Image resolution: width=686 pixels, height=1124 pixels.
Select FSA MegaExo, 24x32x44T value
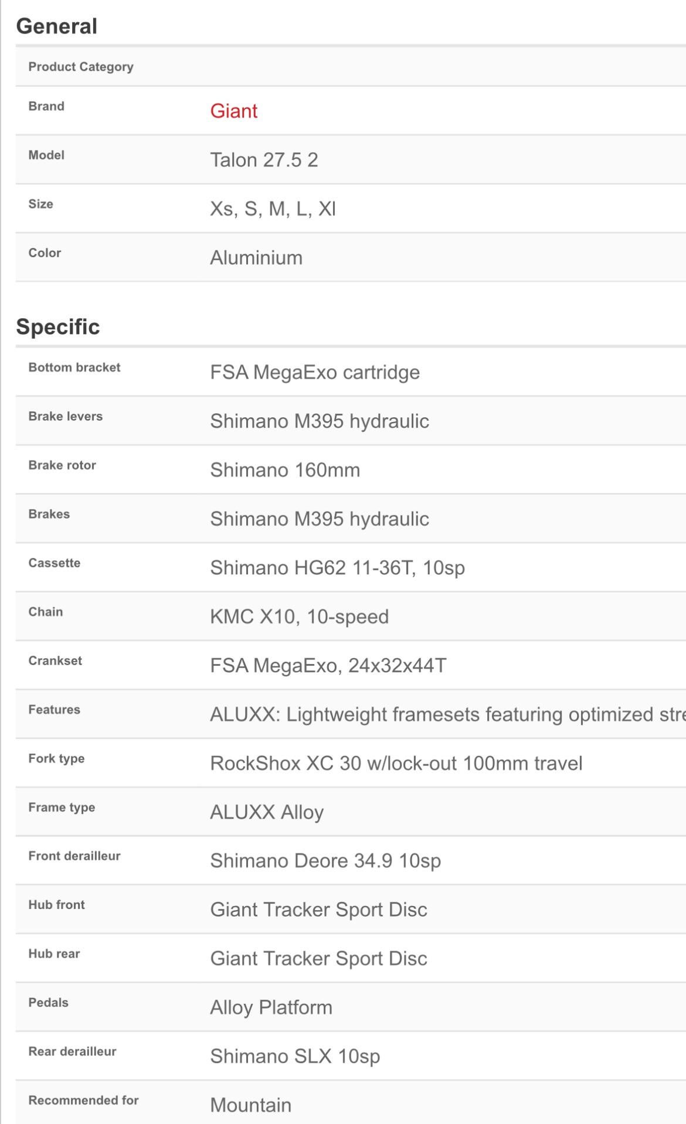328,666
